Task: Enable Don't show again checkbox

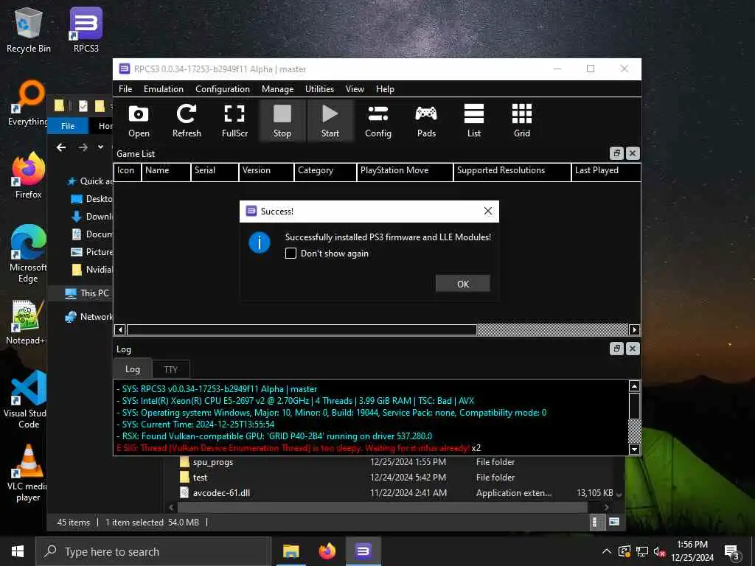Action: (x=290, y=254)
